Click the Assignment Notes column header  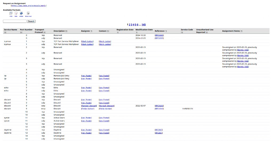point(231,31)
